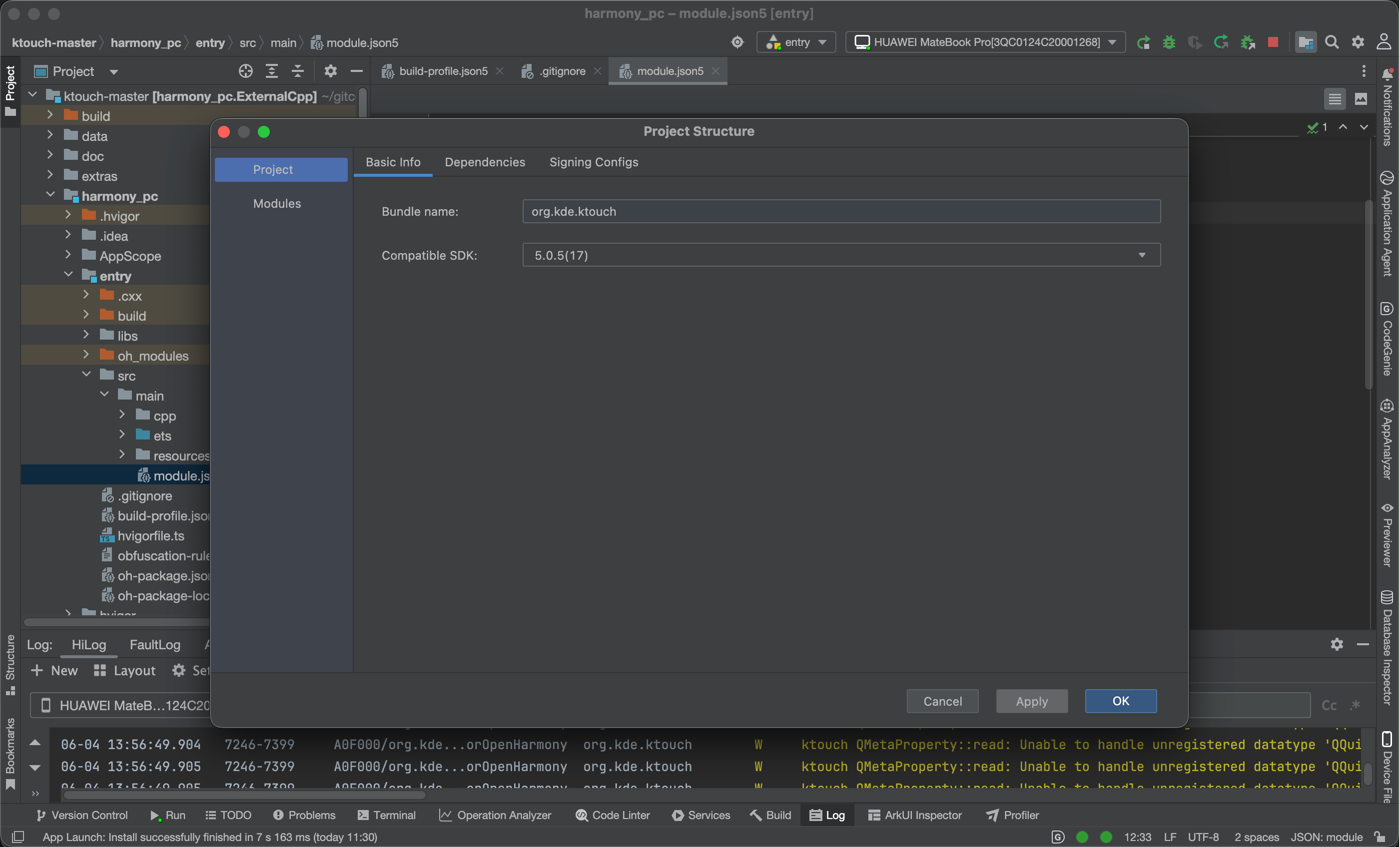The height and width of the screenshot is (847, 1399).
Task: Click Expand All icon in Project panel
Action: pyautogui.click(x=271, y=71)
